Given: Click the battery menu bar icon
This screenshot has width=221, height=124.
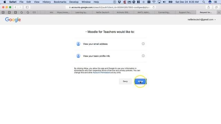Looking at the screenshot, I should 171,2.
